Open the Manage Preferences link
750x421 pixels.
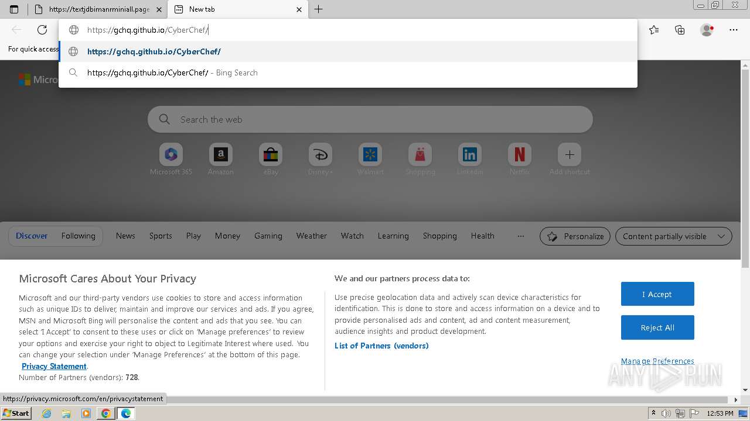tap(657, 361)
